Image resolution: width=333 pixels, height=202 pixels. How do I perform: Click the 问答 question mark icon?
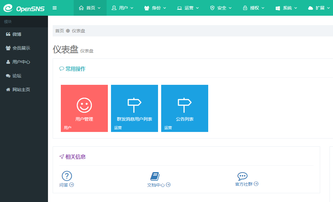click(x=67, y=176)
